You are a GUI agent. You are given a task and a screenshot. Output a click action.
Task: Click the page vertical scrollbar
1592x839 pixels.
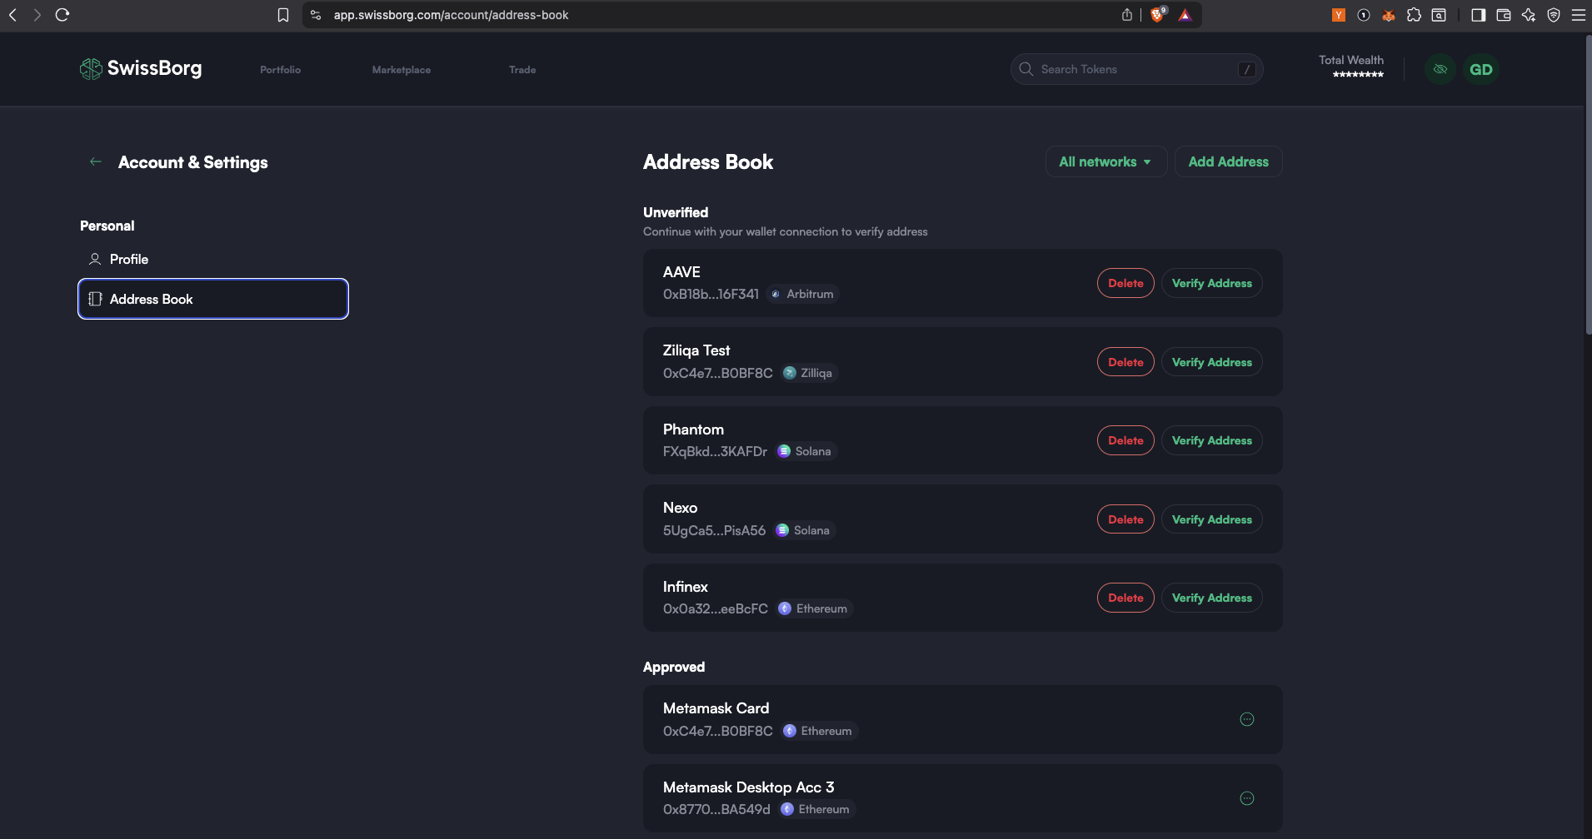pos(1588,185)
